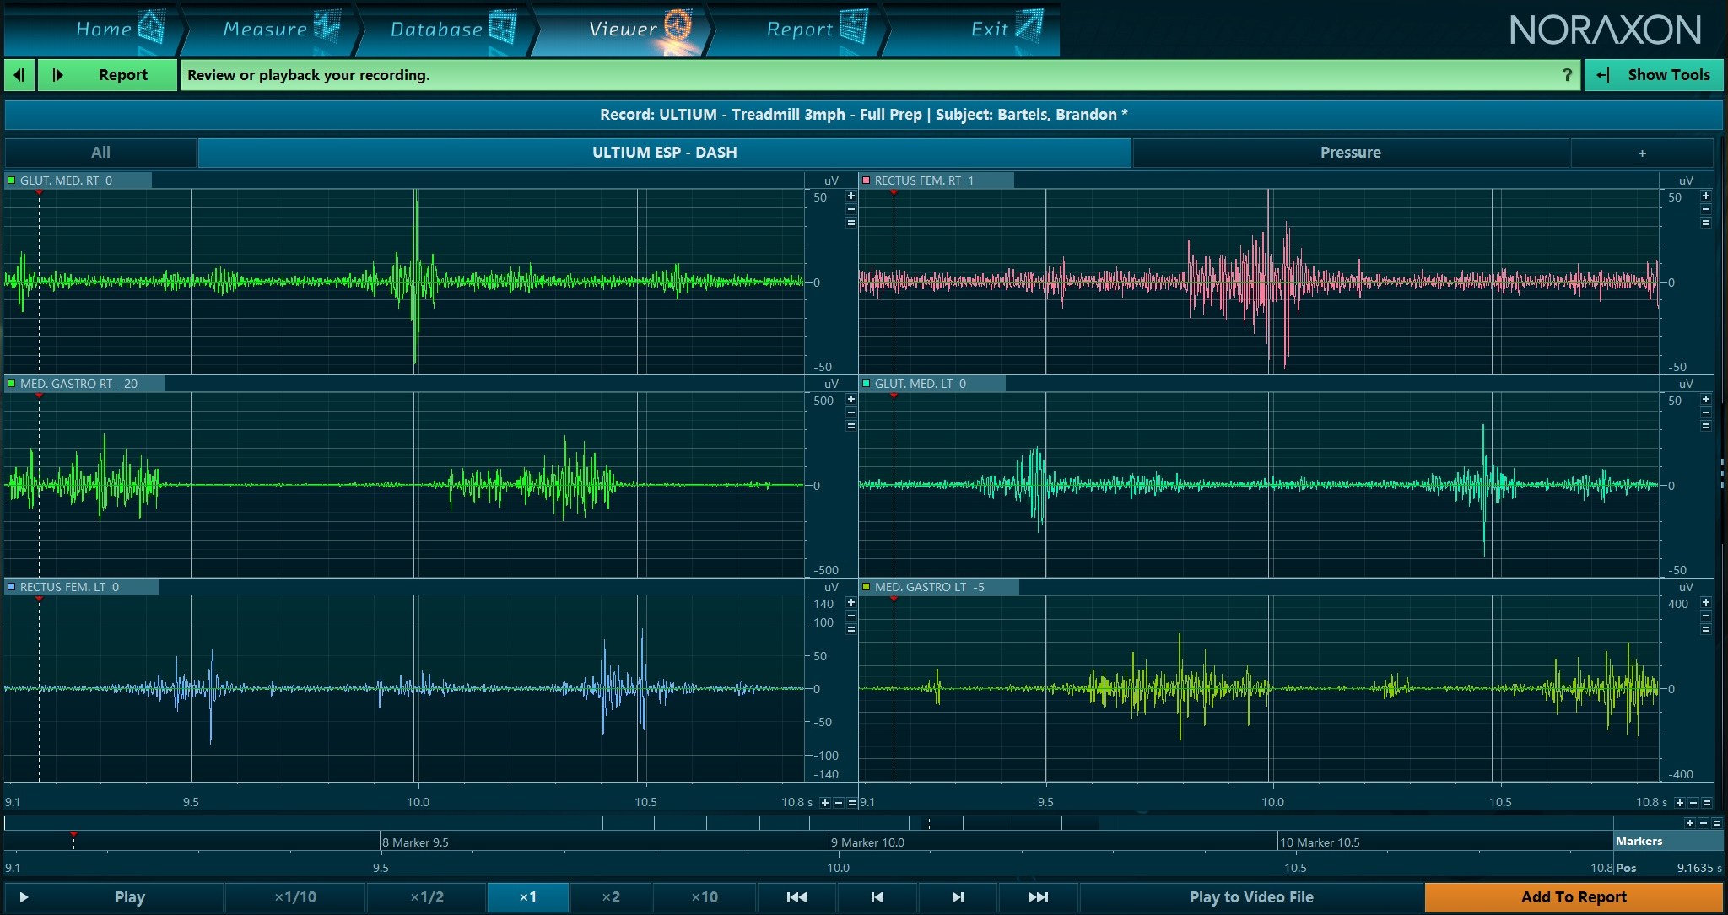Select the 10 Marker 10.5 timeline marker

click(x=1320, y=842)
